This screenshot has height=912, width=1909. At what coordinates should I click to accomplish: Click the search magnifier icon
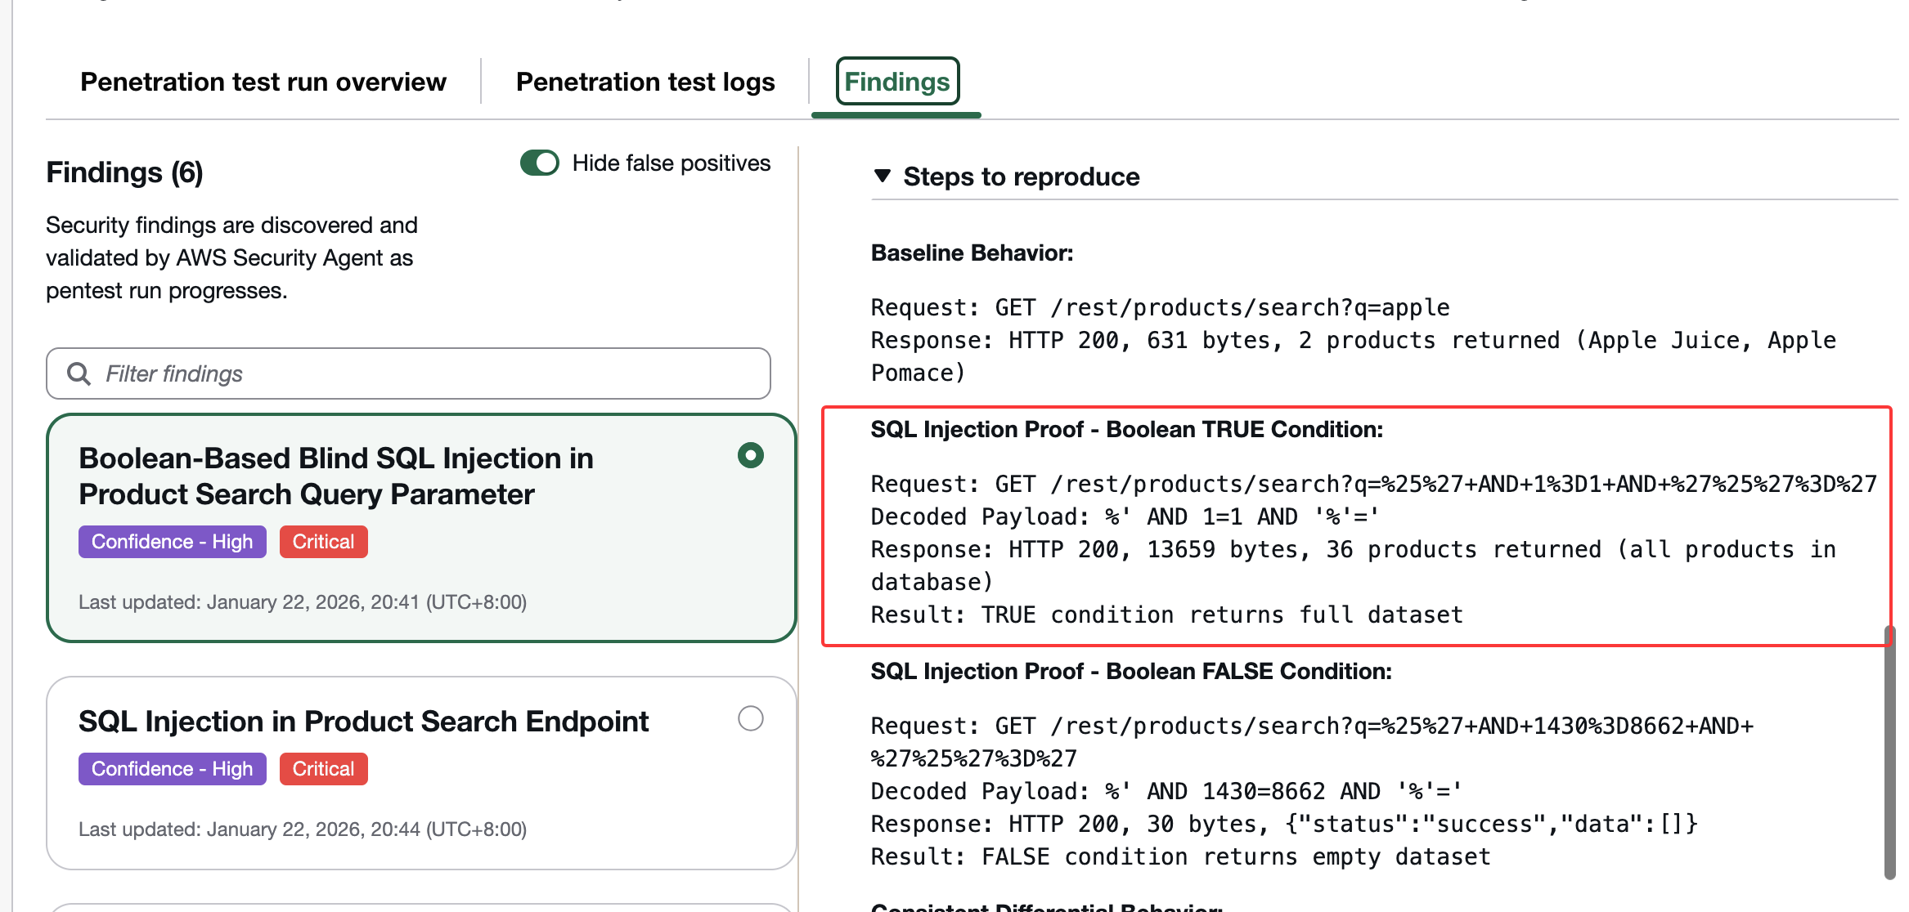pos(79,373)
